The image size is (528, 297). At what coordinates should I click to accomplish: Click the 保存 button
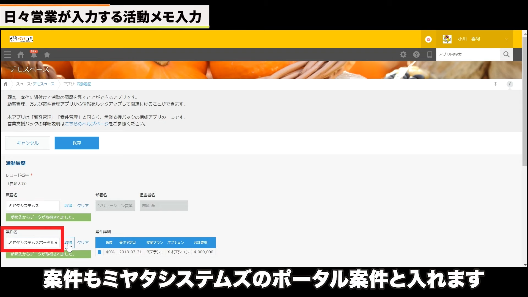(x=77, y=143)
